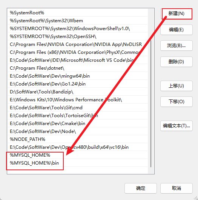Select the mingw64\bin path entry
The width and height of the screenshot is (198, 200).
78,76
